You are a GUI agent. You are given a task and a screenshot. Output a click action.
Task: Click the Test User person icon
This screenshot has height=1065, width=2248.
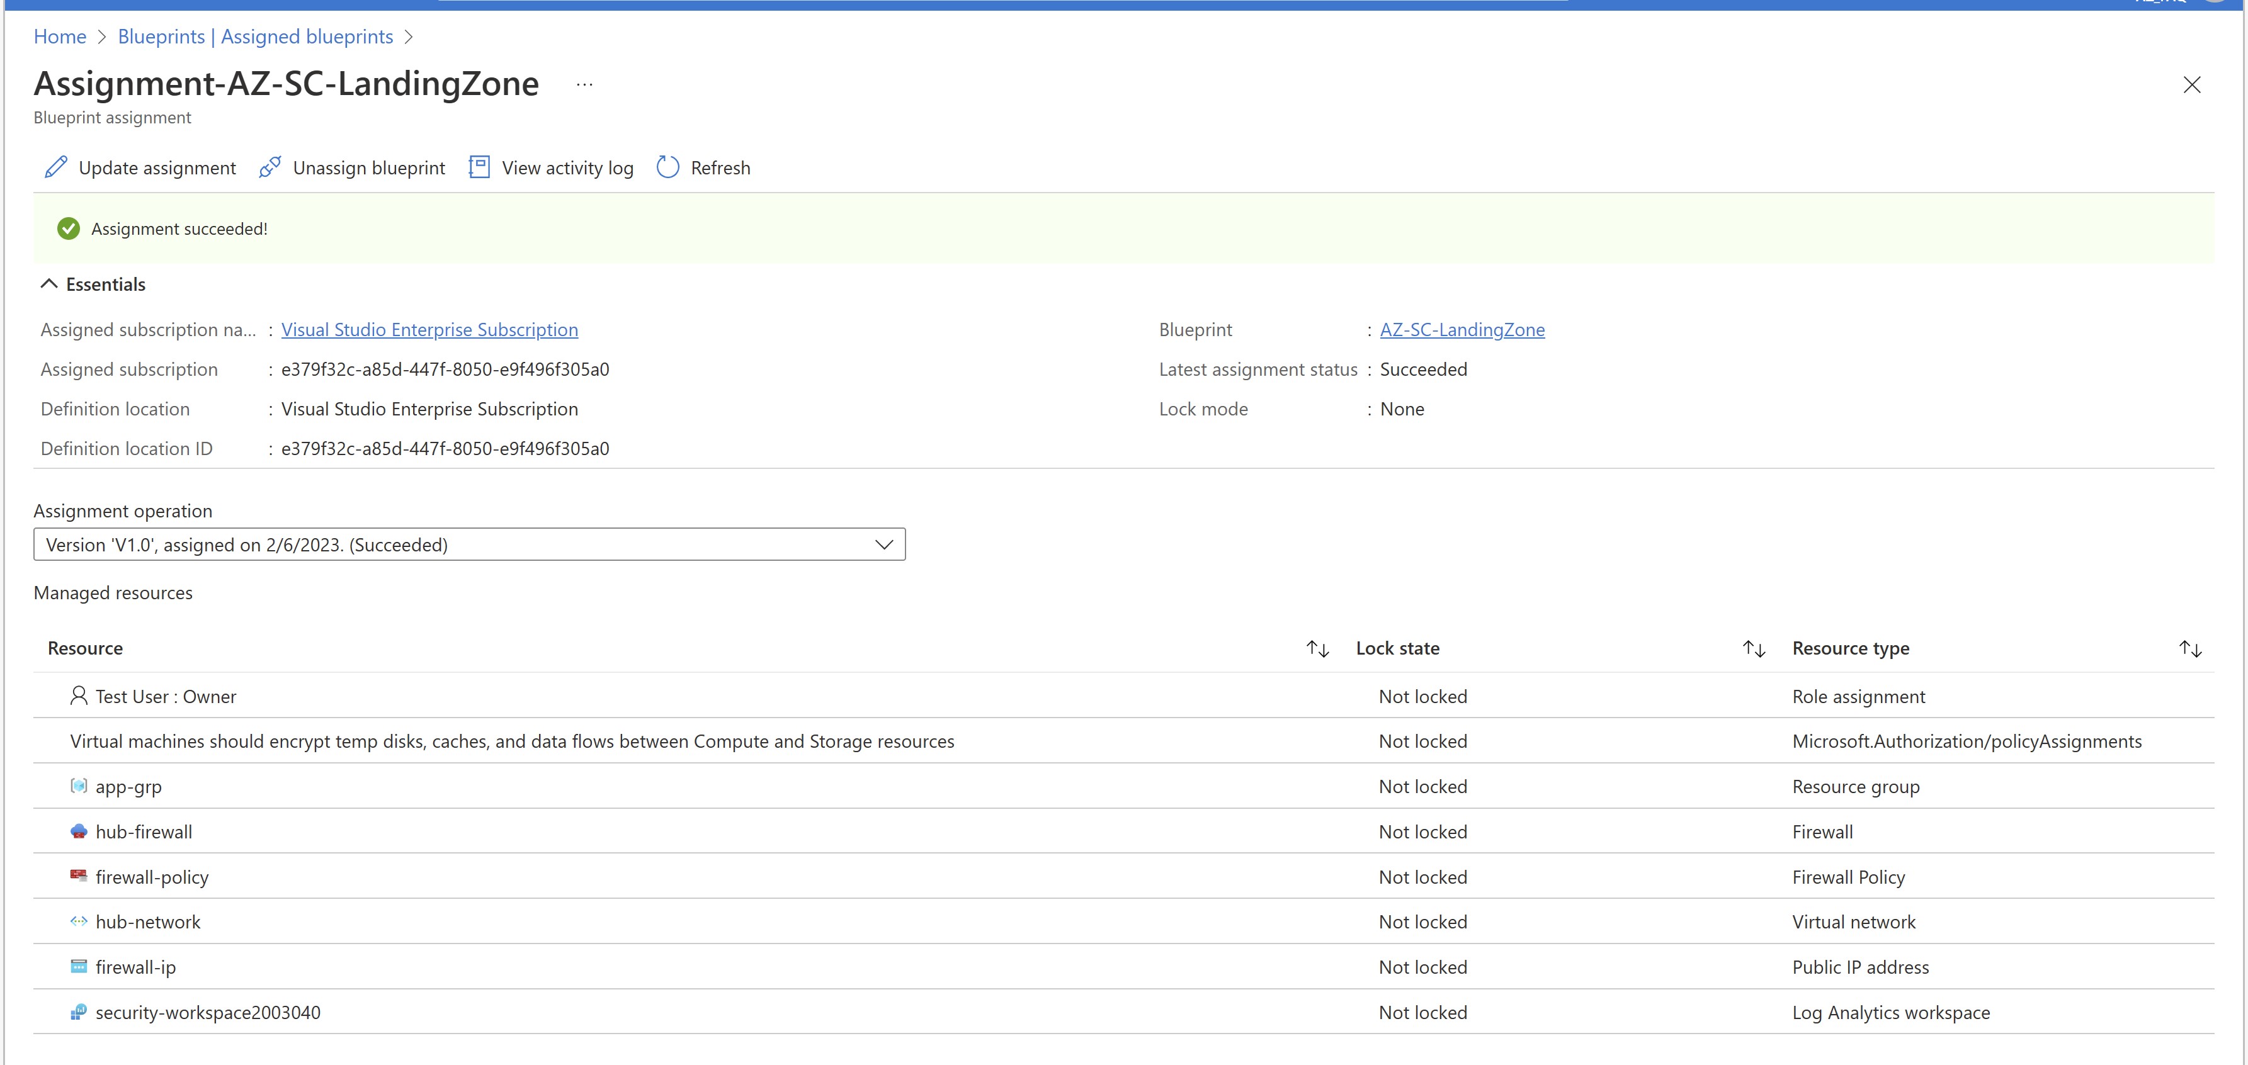79,695
